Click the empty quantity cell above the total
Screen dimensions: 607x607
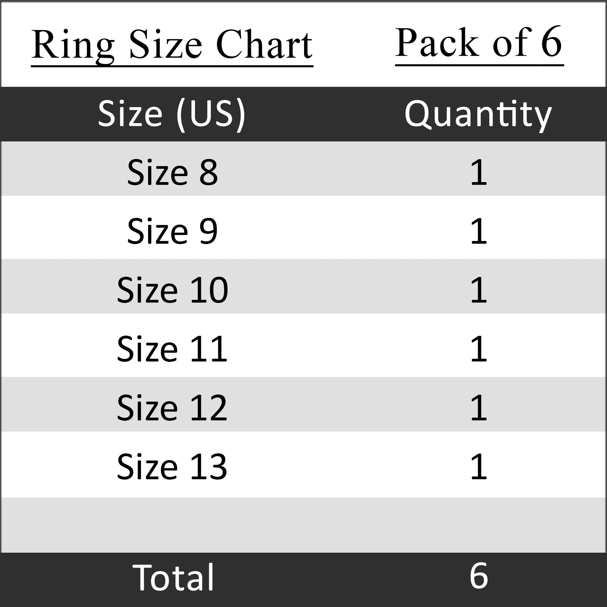(x=479, y=525)
